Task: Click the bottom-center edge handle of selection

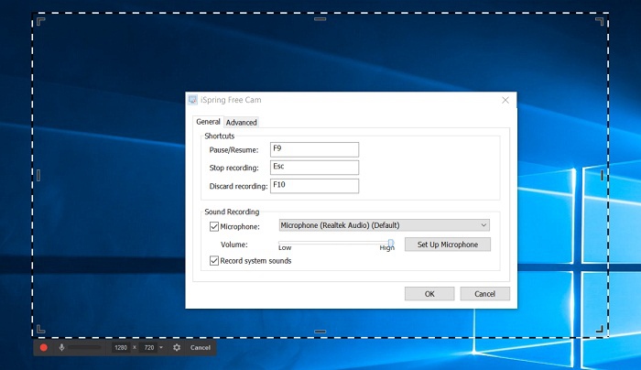Action: pyautogui.click(x=320, y=332)
